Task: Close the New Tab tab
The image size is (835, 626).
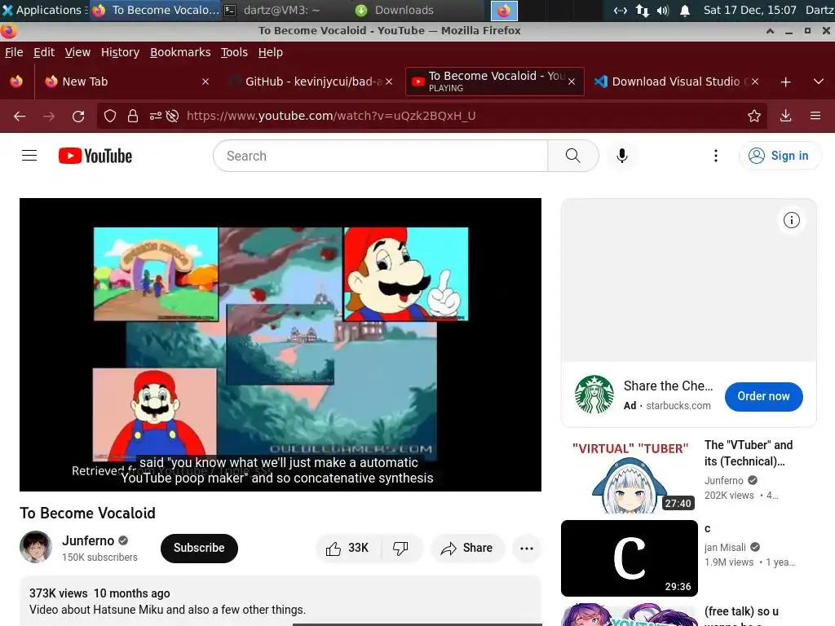Action: click(x=205, y=82)
